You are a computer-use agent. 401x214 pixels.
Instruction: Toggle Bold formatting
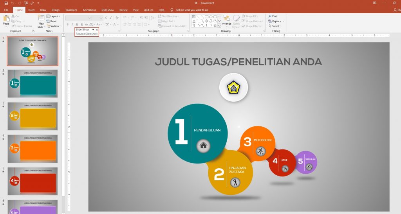tap(67, 25)
